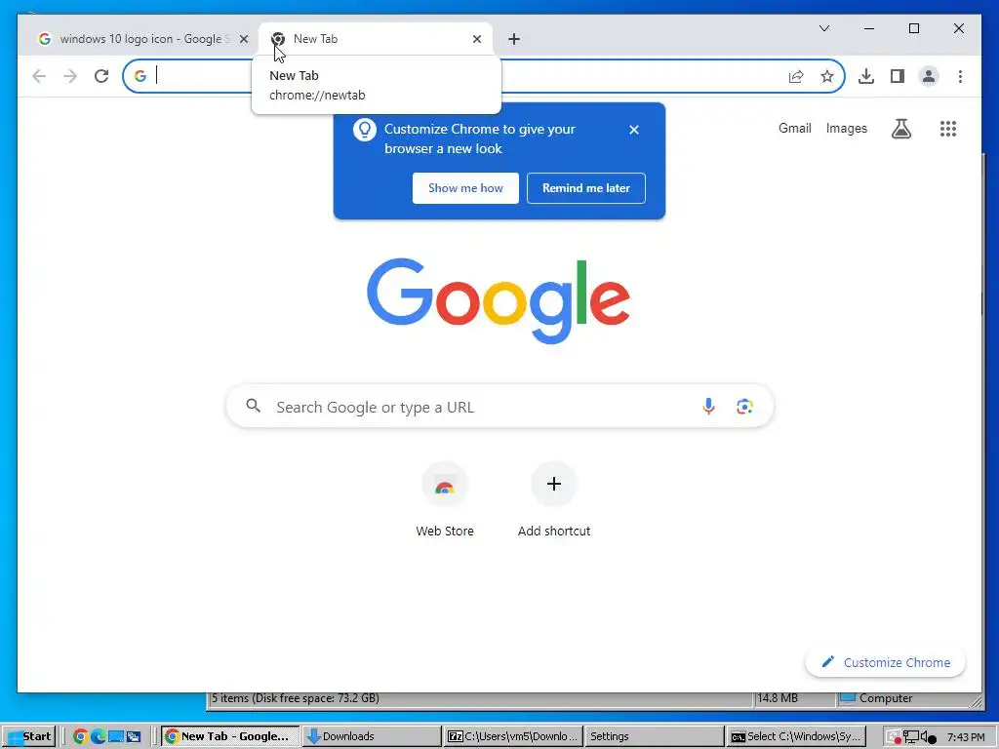The height and width of the screenshot is (749, 999).
Task: Dismiss the Customize Chrome popup
Action: 634,130
